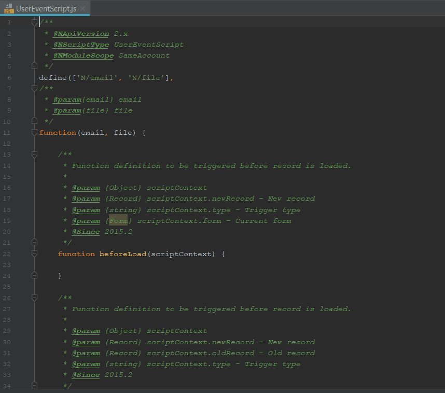Click the scriptContext parameter on line 22
445x393 pixels.
pyautogui.click(x=181, y=254)
